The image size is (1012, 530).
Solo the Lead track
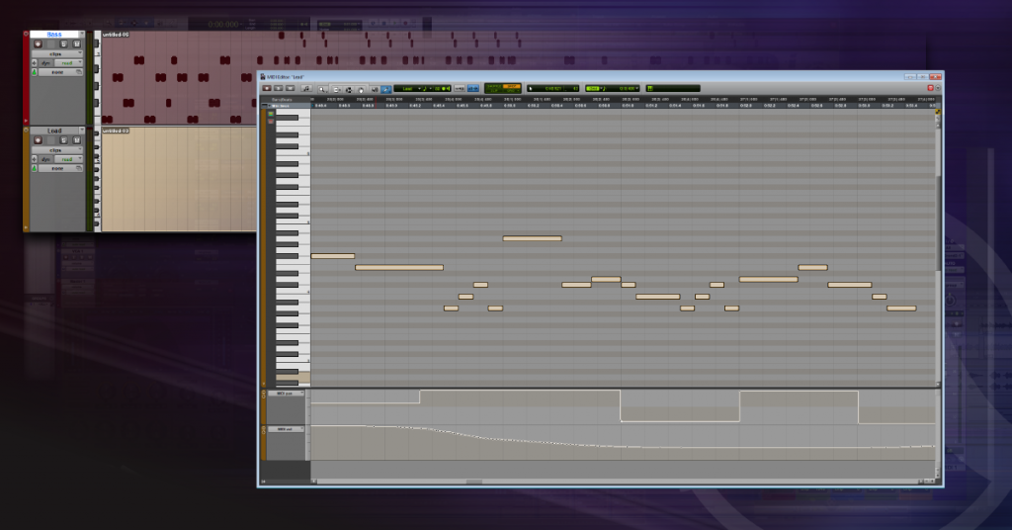coord(63,140)
